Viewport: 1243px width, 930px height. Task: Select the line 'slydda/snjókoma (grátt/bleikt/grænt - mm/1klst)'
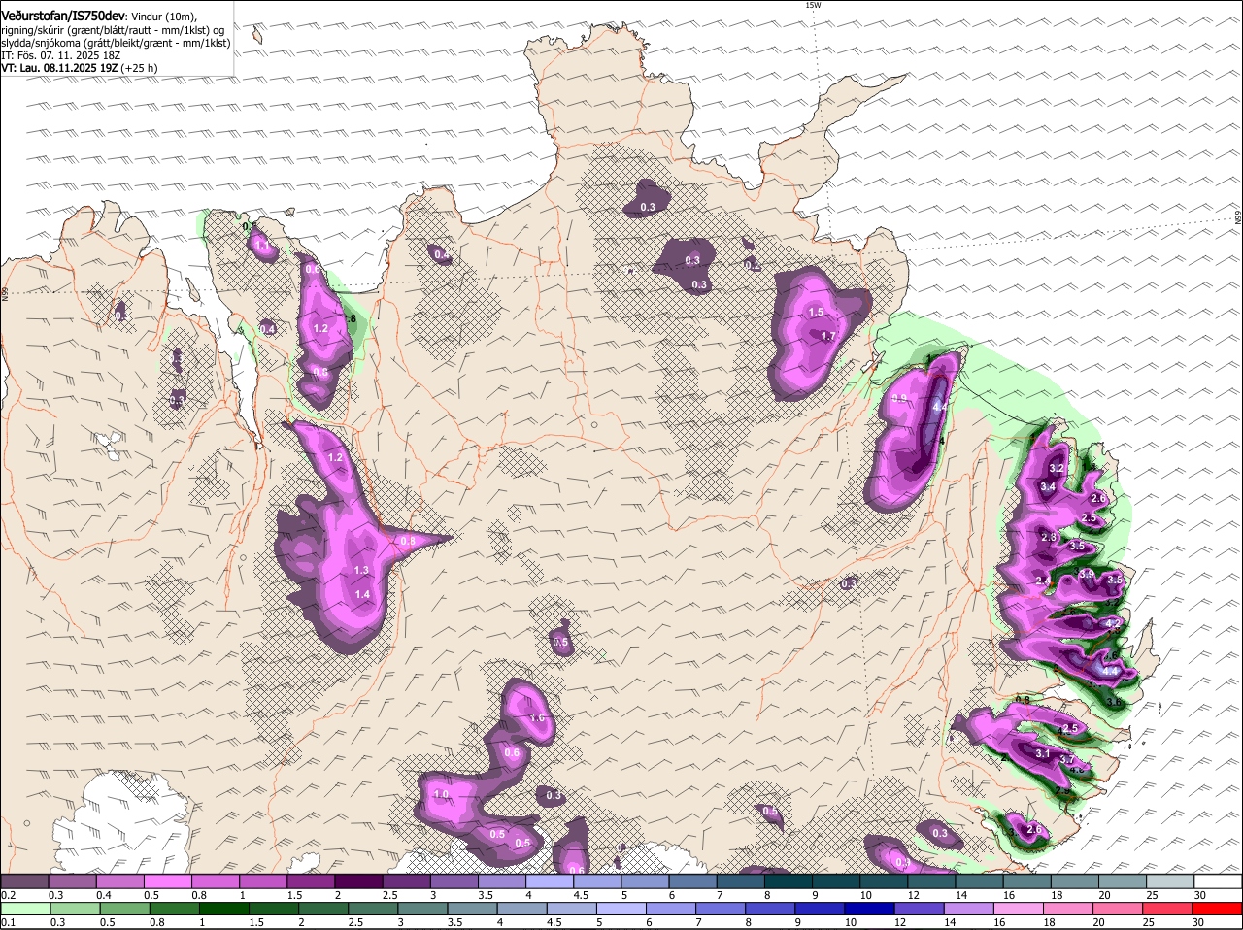point(116,43)
